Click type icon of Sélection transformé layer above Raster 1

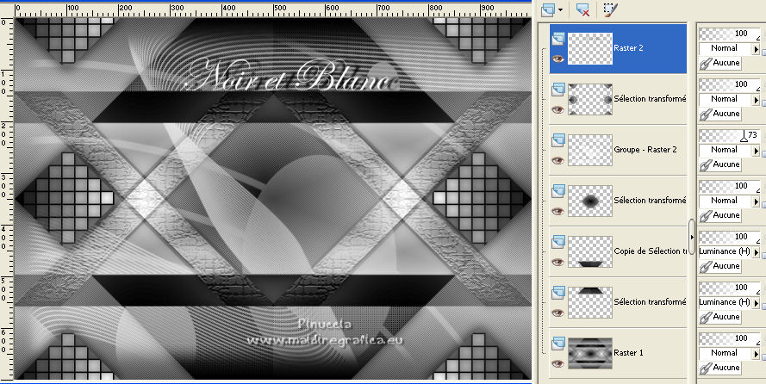pyautogui.click(x=557, y=293)
